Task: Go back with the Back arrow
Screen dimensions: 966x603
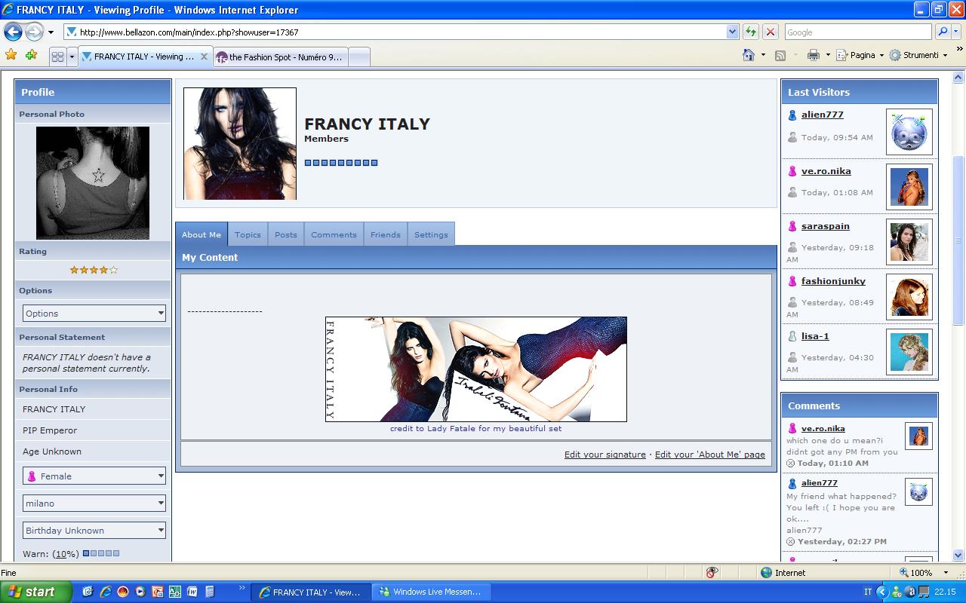Action: point(13,32)
